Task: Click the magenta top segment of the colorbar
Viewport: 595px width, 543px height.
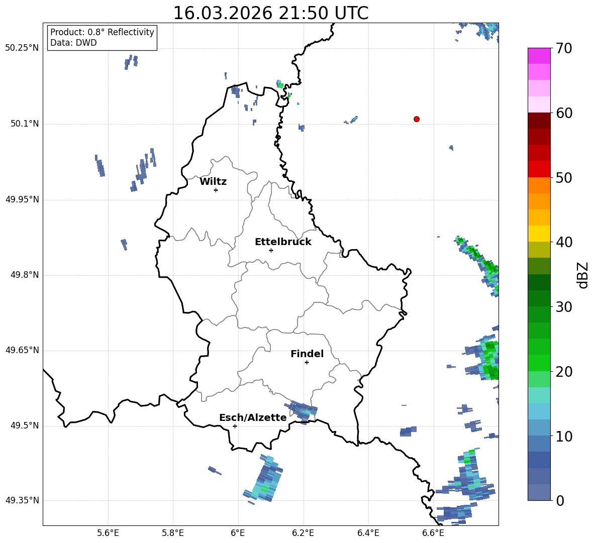Action: click(539, 56)
